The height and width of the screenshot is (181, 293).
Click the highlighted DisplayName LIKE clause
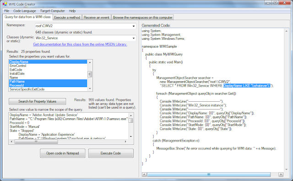(247, 86)
